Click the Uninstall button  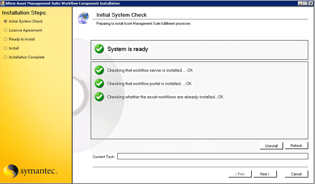coord(271,146)
